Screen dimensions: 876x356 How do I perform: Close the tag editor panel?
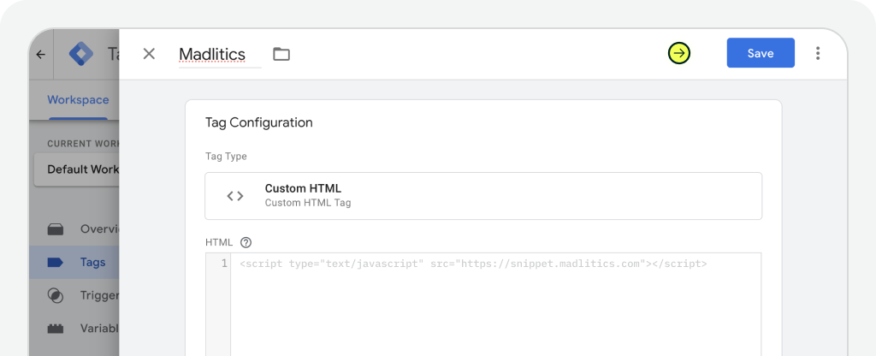tap(149, 54)
